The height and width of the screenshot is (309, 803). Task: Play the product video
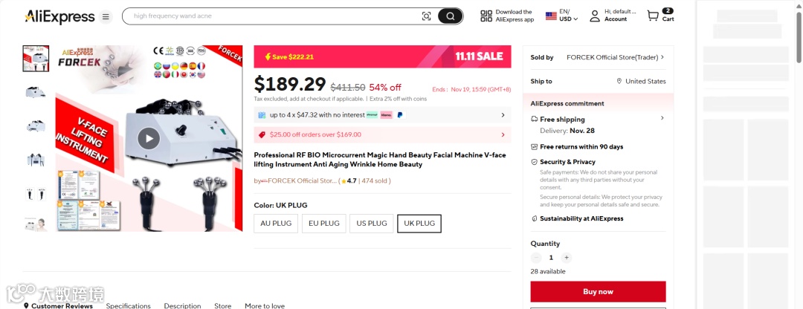click(149, 138)
